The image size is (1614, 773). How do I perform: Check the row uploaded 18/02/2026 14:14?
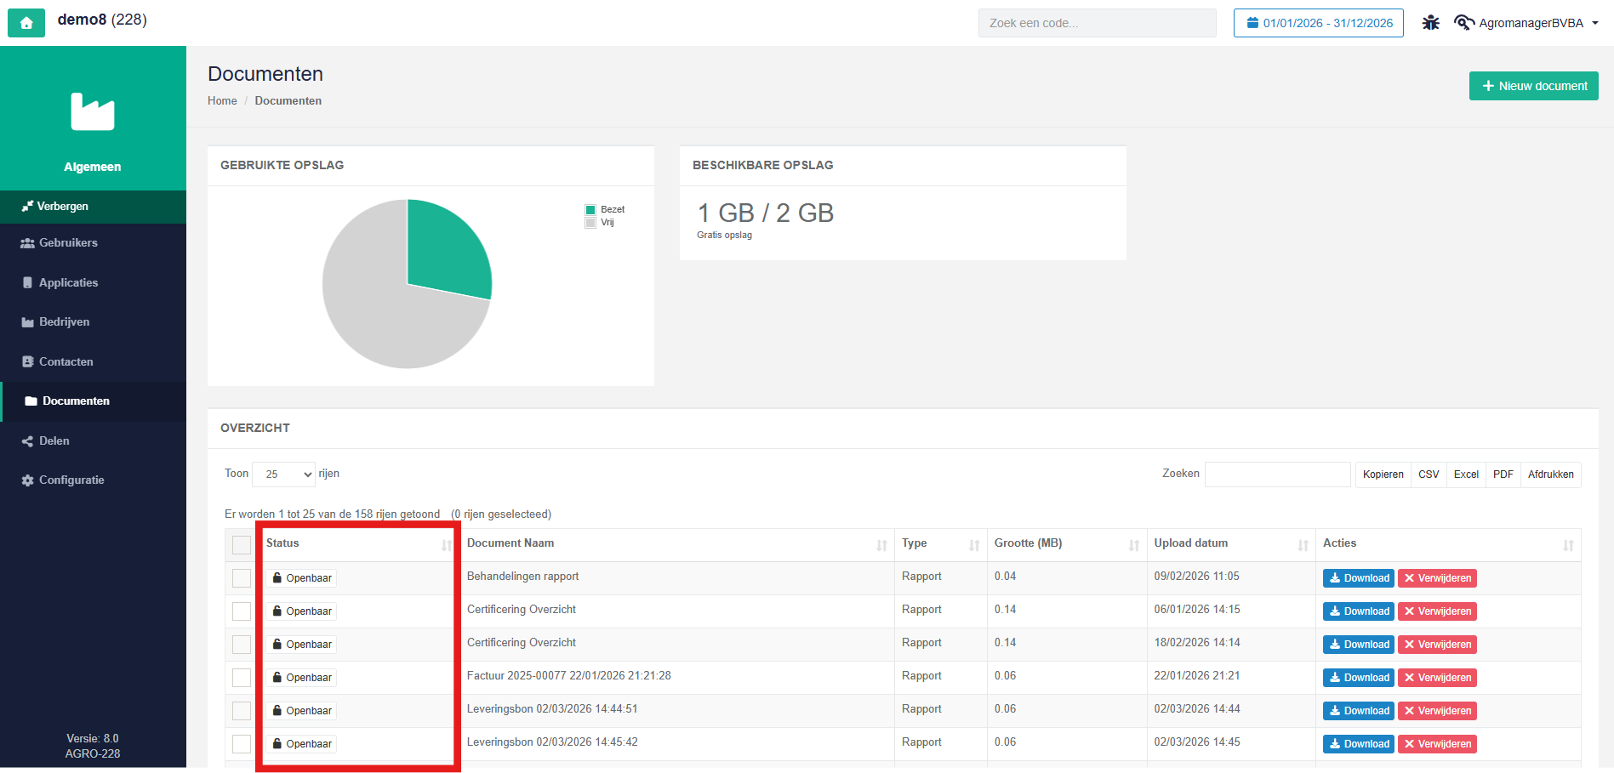[242, 645]
